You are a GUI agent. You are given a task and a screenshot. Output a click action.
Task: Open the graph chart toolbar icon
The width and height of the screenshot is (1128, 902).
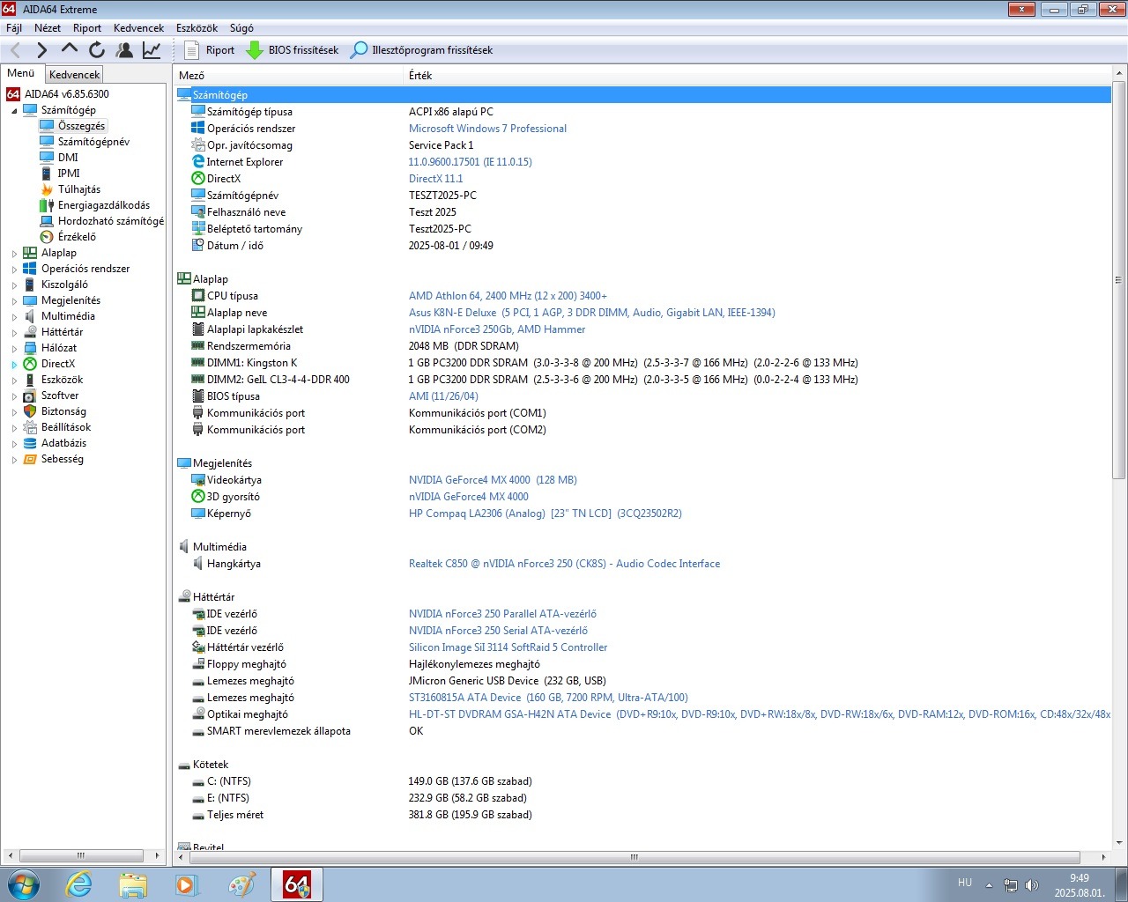coord(152,50)
